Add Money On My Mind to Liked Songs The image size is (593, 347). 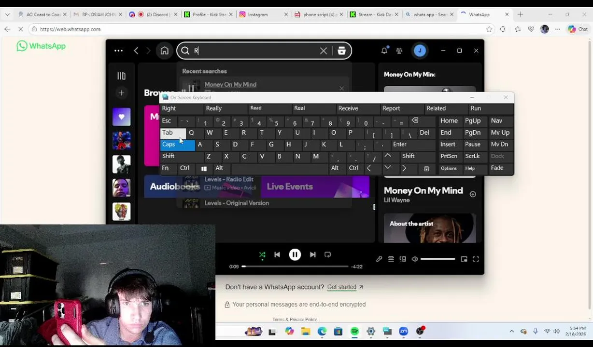tap(473, 194)
